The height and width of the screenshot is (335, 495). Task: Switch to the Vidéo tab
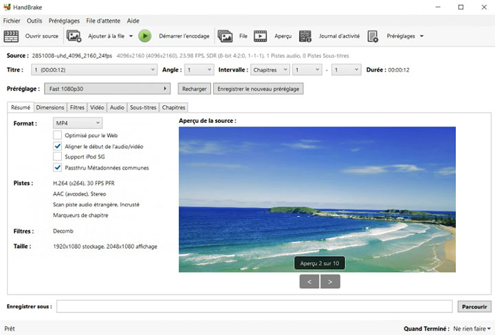point(97,107)
